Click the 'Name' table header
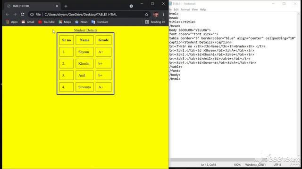Viewport: 302px width, 169px height. [84, 40]
